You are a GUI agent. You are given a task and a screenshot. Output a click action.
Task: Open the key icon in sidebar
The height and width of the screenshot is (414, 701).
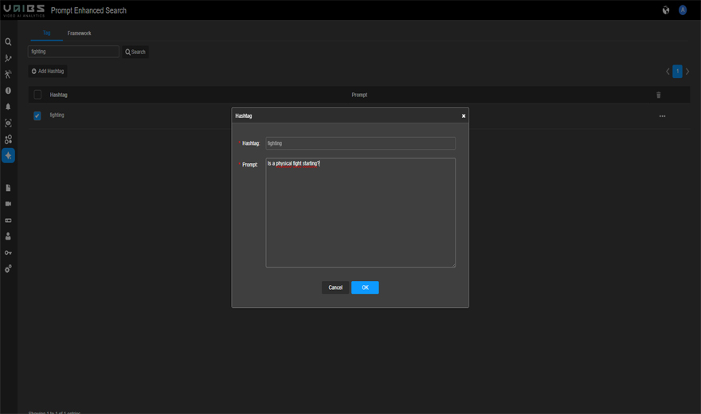pyautogui.click(x=8, y=252)
